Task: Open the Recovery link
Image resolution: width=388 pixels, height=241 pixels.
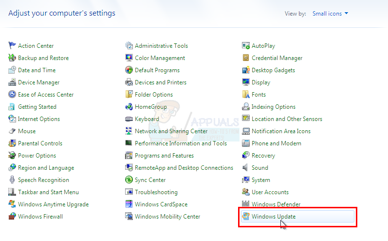Action: (263, 156)
